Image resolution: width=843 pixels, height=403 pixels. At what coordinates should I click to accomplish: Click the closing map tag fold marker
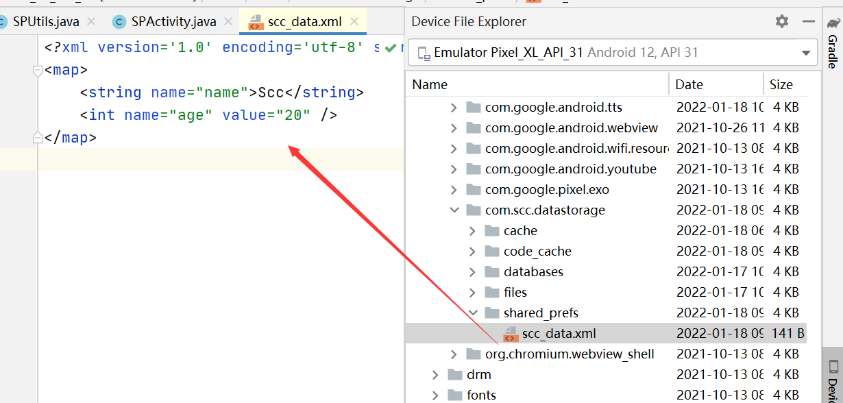click(x=38, y=138)
